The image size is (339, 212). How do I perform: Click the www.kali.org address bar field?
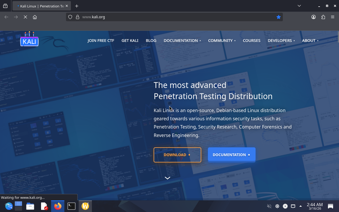click(172, 17)
